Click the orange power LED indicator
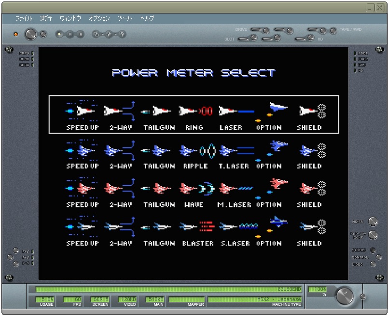 16,34
